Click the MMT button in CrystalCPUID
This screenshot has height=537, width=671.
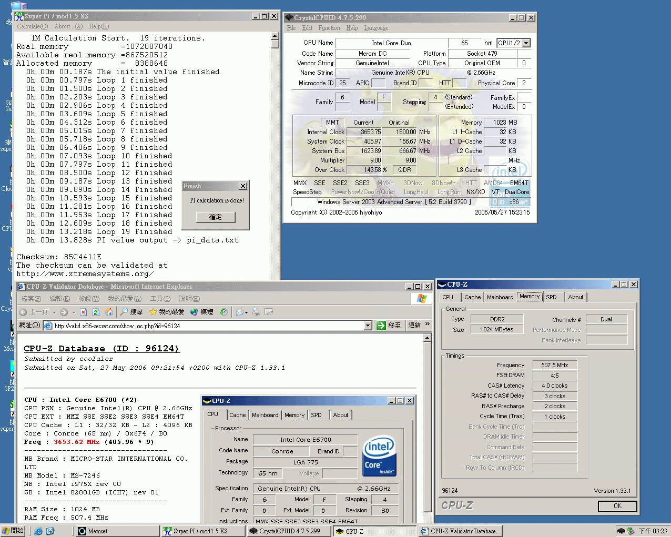pyautogui.click(x=332, y=123)
